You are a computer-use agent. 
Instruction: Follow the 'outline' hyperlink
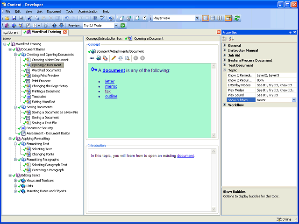click(x=111, y=96)
